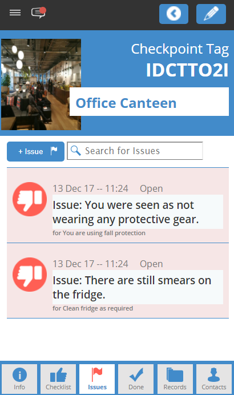Tap thumbs-down icon of protective gear issue
This screenshot has width=234, height=395.
(30, 199)
